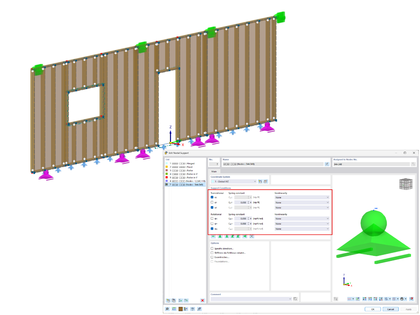Click the OK button

click(373, 309)
